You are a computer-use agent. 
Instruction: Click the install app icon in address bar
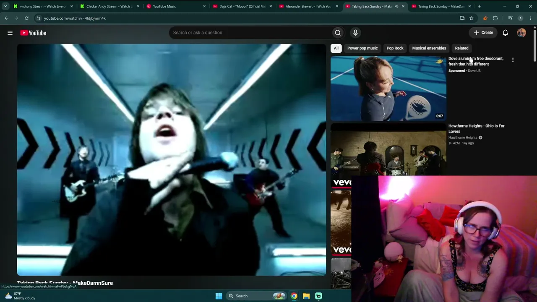[x=462, y=18]
